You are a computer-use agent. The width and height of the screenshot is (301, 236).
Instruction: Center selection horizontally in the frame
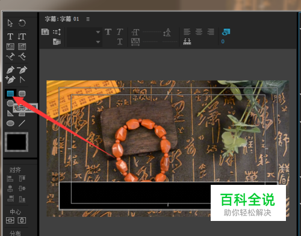[x=22, y=220]
